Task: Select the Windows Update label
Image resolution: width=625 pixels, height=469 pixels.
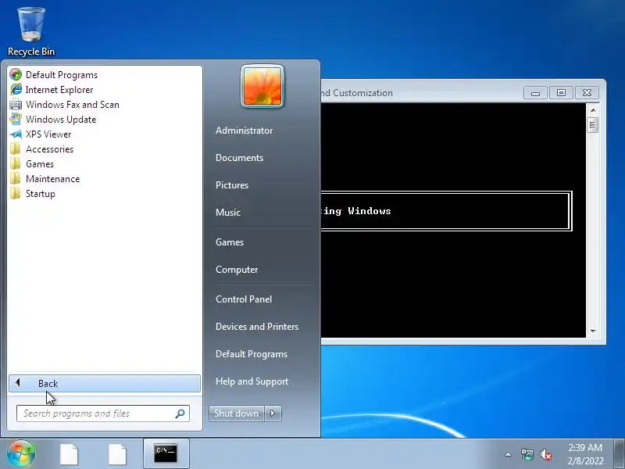Action: [x=61, y=120]
